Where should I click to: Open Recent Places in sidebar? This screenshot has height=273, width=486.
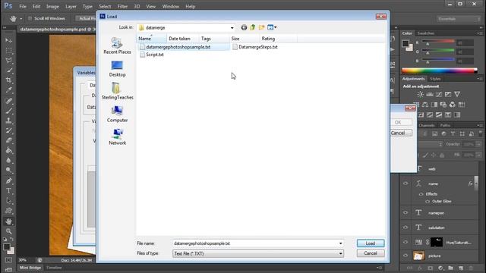pyautogui.click(x=117, y=45)
